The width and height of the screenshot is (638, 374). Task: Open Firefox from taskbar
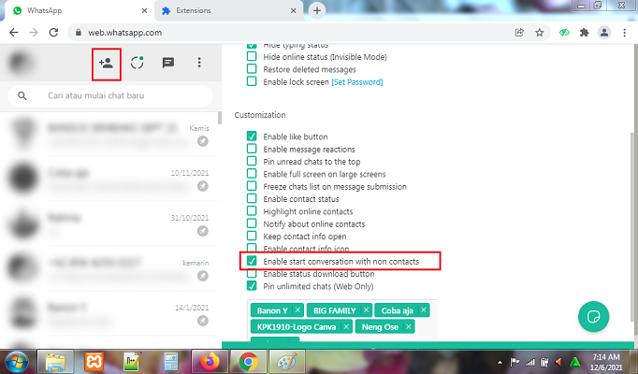tap(210, 361)
